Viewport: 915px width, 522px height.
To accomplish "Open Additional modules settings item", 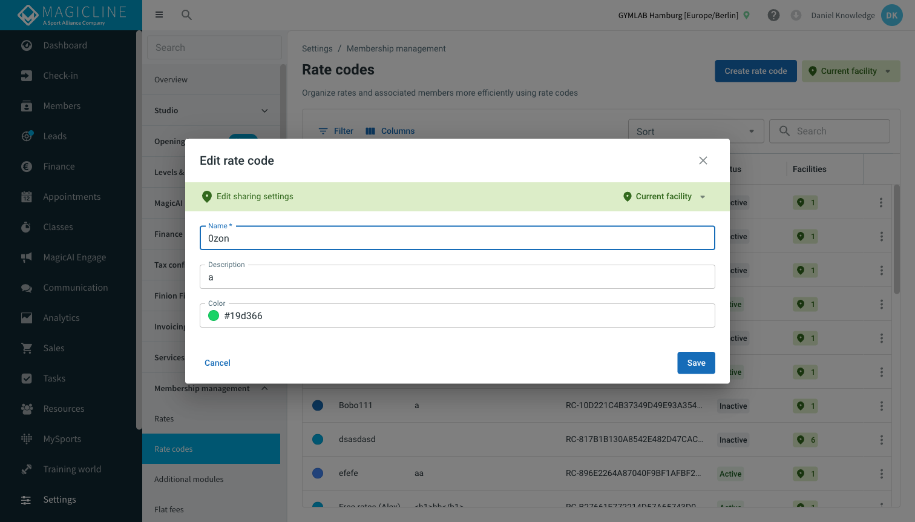I will coord(211,479).
